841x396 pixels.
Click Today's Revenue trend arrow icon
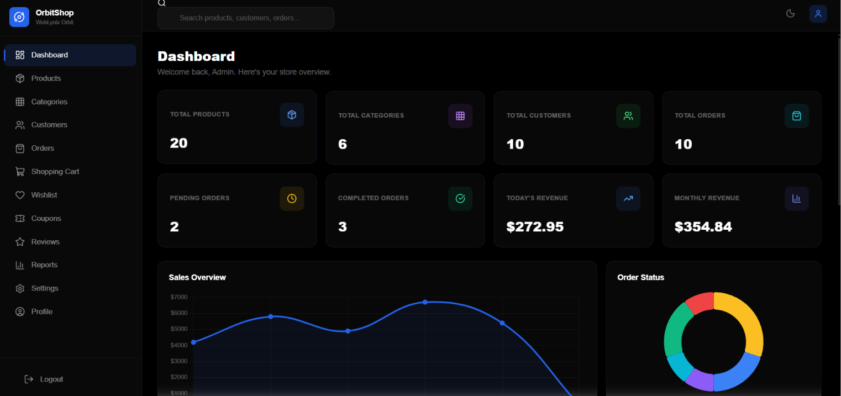click(x=628, y=198)
